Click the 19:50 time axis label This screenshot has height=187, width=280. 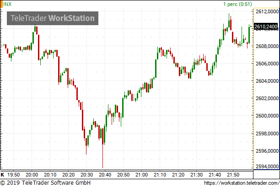tap(14, 175)
